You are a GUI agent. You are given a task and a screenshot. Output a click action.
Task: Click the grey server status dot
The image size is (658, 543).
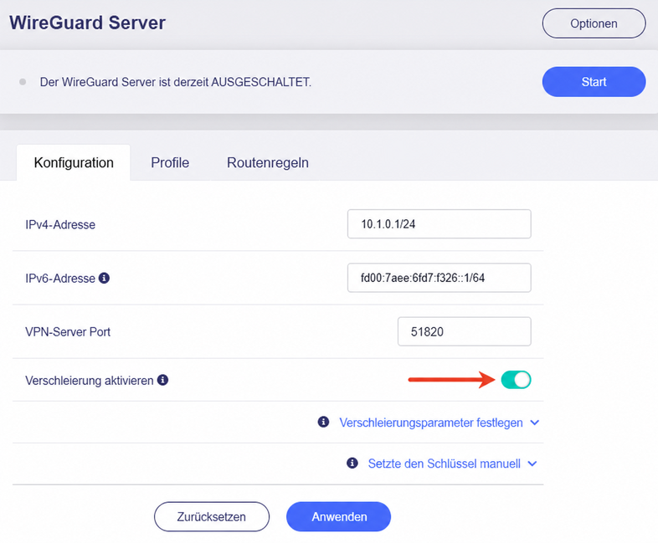23,82
